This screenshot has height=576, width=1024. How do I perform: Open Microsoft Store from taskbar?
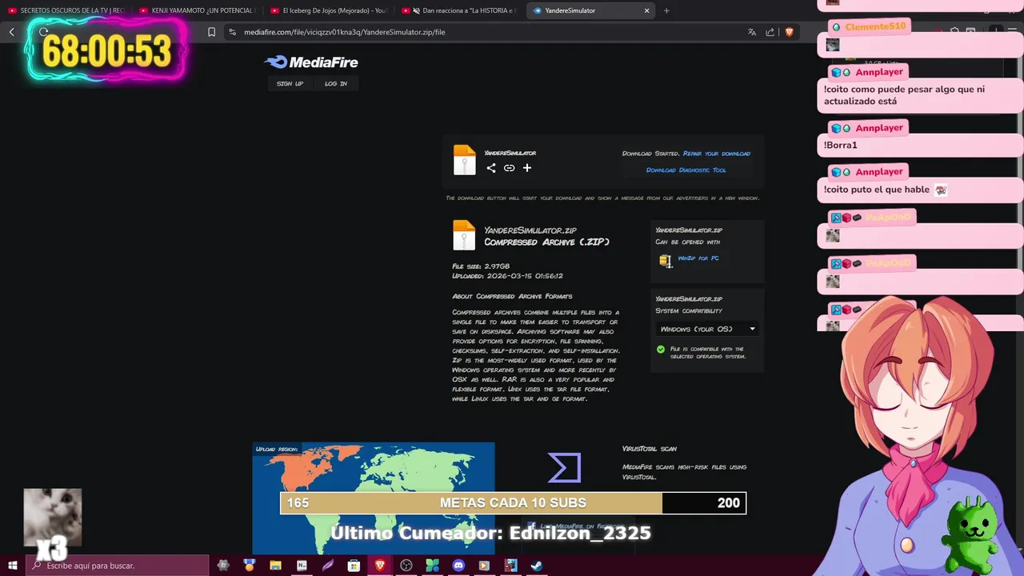point(354,566)
